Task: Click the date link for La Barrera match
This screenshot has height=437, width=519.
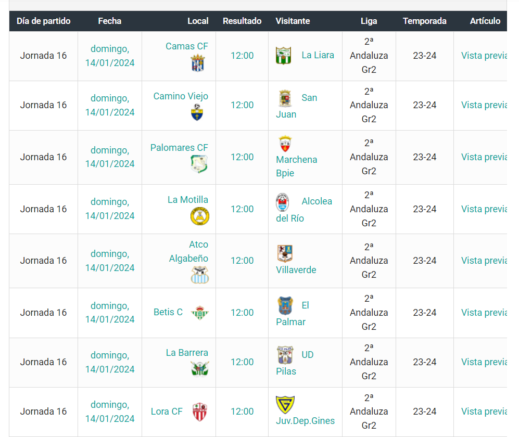Action: [110, 362]
